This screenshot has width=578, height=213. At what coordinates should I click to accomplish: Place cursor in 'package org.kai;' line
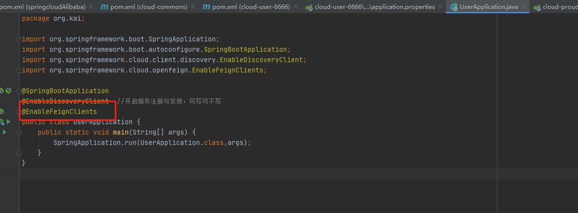click(53, 18)
